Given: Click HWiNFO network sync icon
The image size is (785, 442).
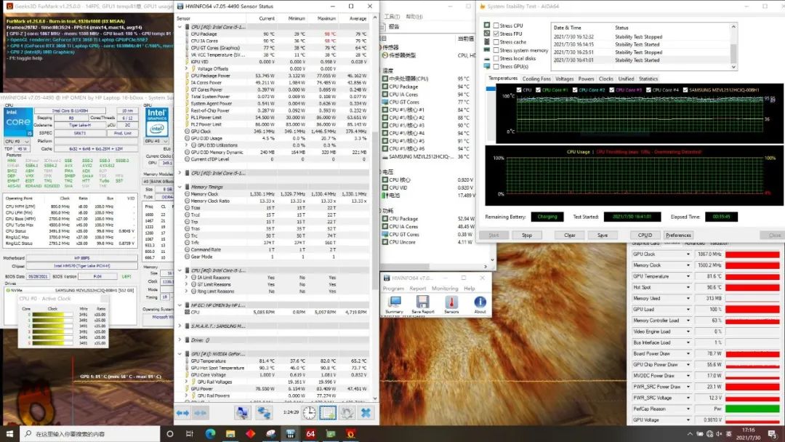Looking at the screenshot, I should [x=264, y=412].
